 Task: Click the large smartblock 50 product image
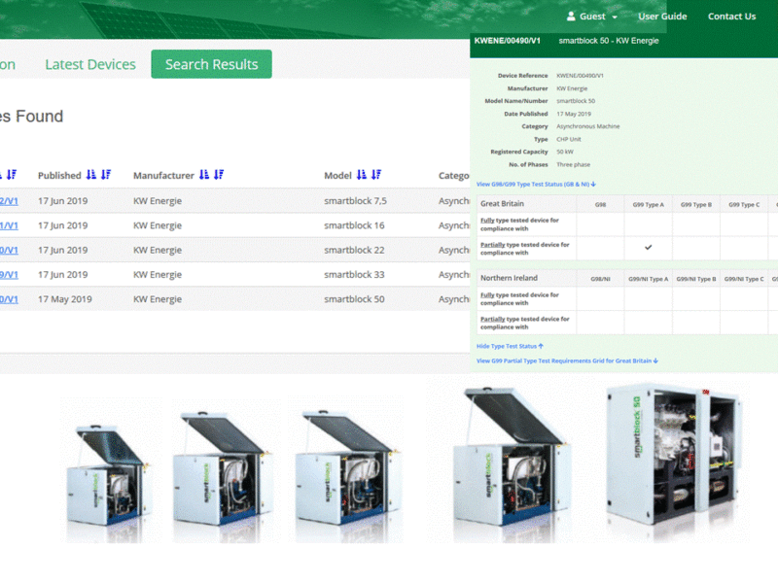[673, 463]
